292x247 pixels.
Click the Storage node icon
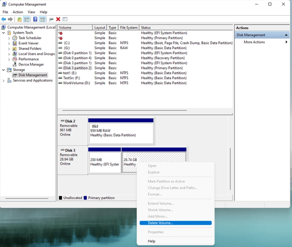(9, 70)
